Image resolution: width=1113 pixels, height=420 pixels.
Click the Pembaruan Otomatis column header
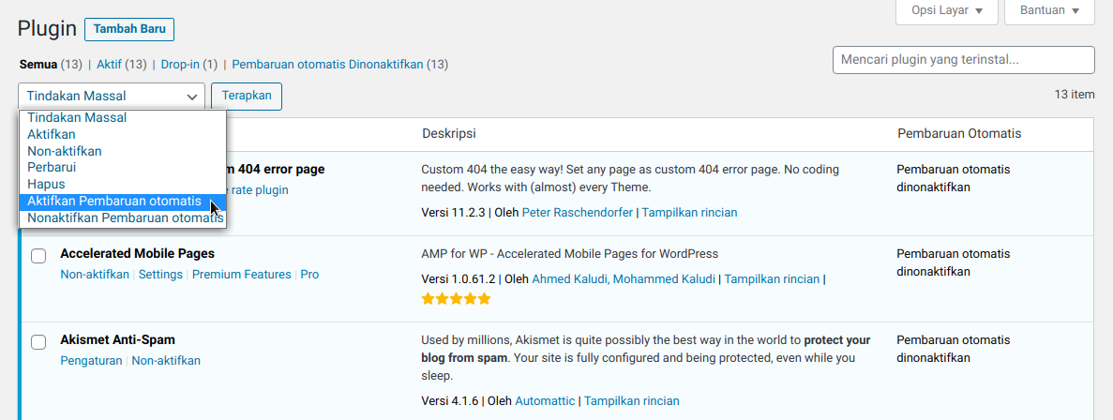[x=959, y=134]
